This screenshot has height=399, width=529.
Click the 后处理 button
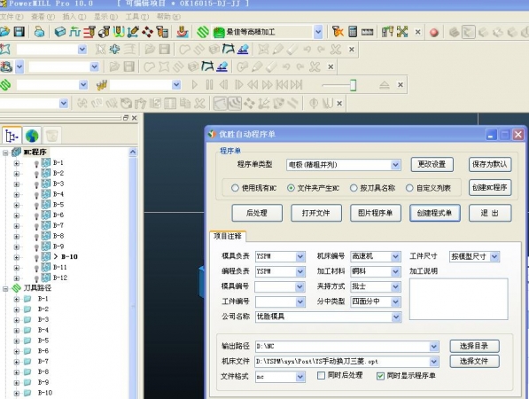coord(257,213)
